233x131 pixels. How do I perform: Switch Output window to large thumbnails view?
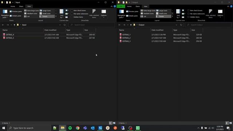[x=230, y=123]
